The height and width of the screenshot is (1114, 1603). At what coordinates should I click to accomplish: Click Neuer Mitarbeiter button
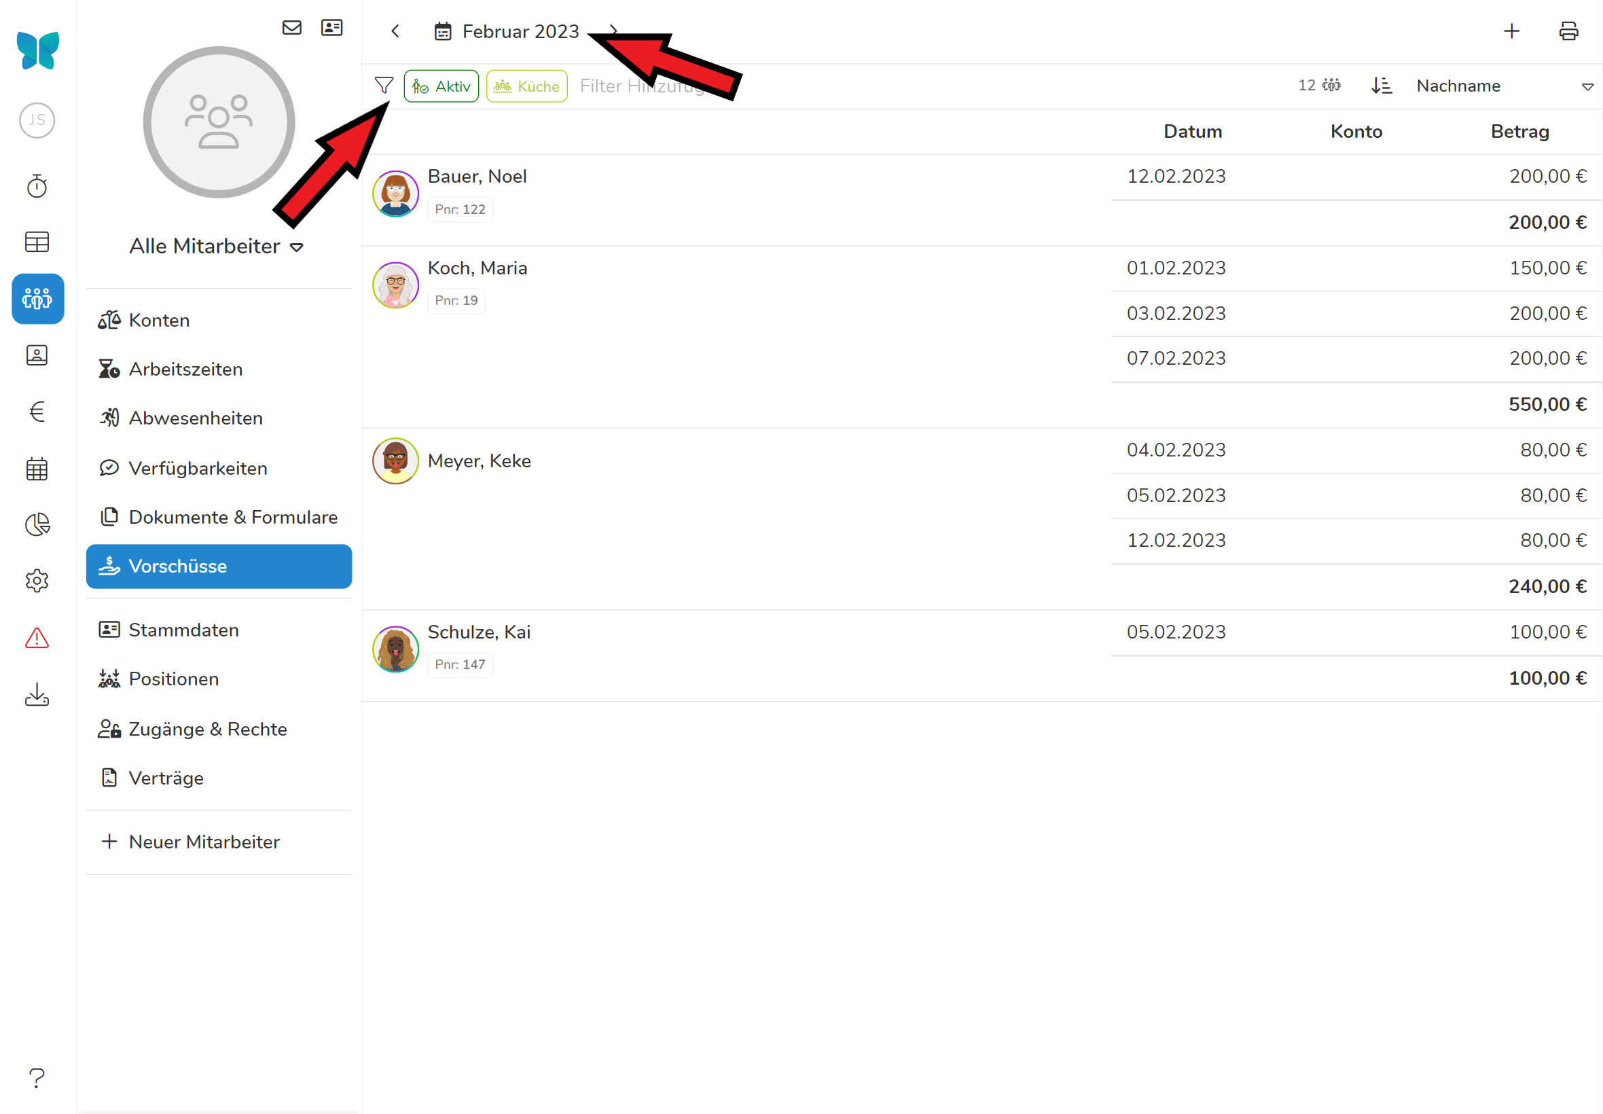[x=190, y=842]
